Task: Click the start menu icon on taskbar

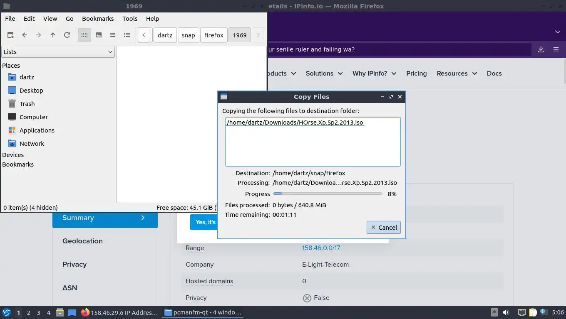Action: pyautogui.click(x=6, y=312)
